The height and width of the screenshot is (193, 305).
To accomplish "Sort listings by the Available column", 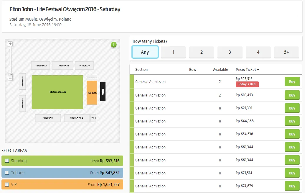I will pyautogui.click(x=220, y=70).
